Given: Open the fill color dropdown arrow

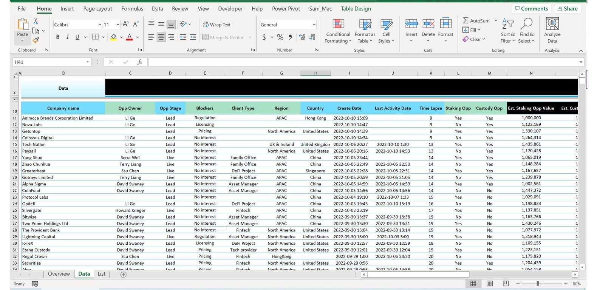Looking at the screenshot, I should tap(121, 37).
